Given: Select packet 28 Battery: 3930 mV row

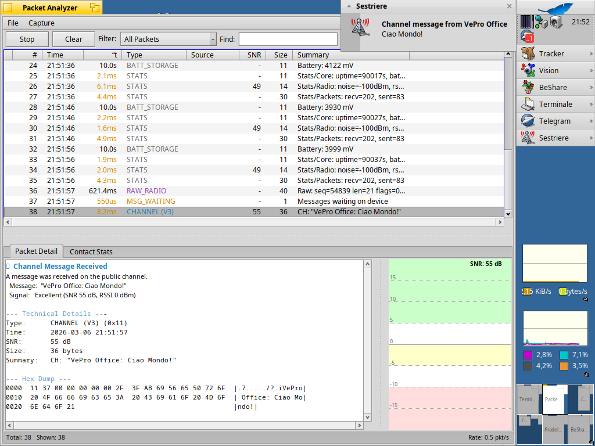Looking at the screenshot, I should (x=254, y=107).
